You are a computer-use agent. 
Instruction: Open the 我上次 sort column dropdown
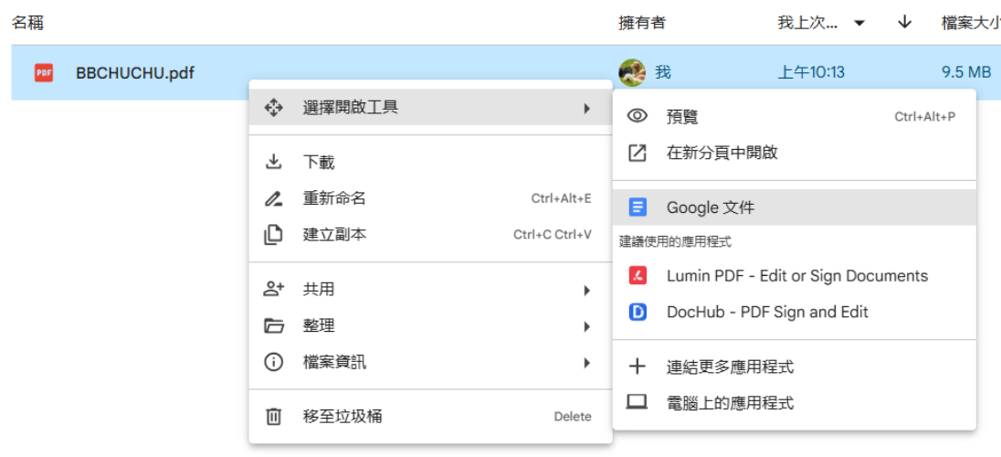tap(859, 24)
